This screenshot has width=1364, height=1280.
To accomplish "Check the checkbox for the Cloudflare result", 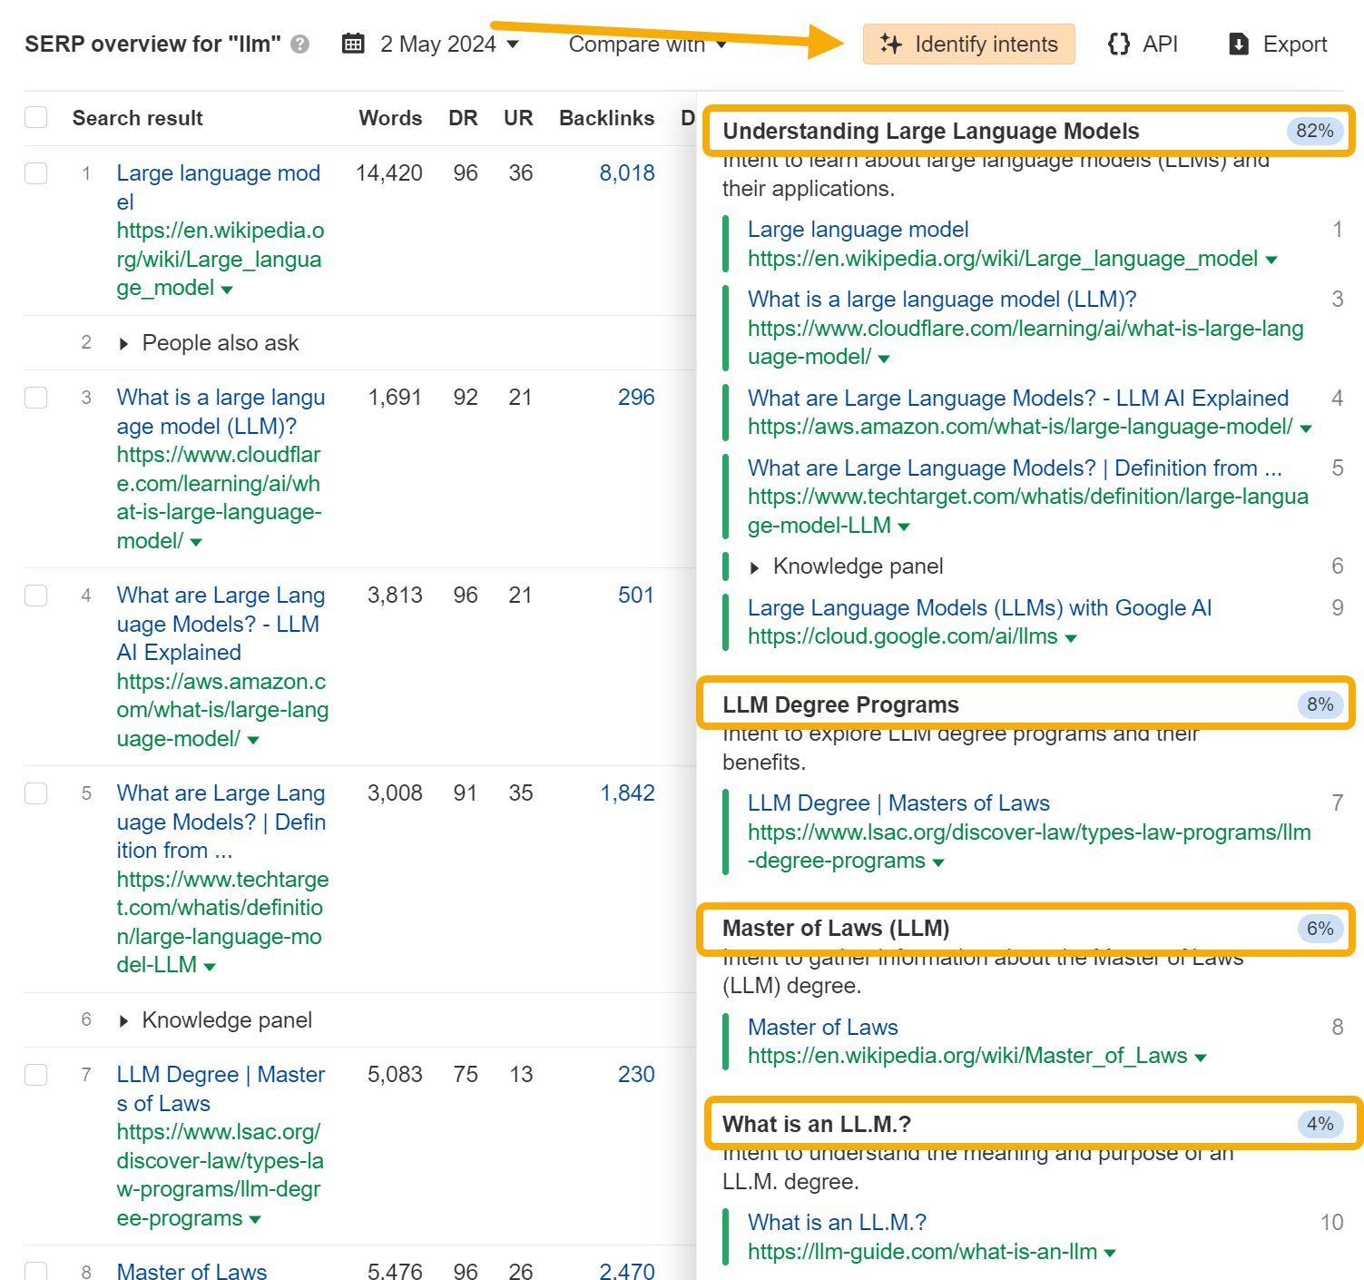I will (35, 397).
